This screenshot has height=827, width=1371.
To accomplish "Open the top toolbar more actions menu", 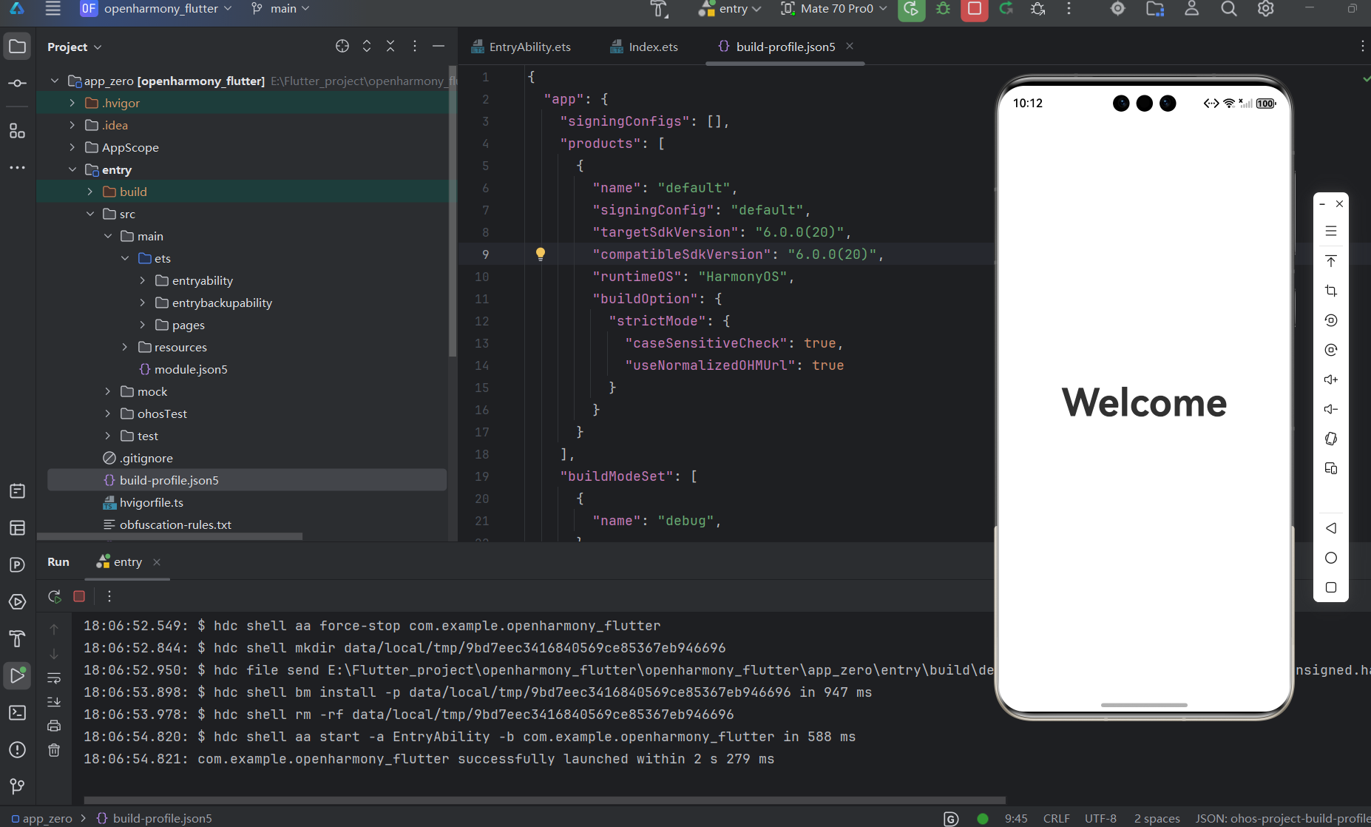I will click(x=1069, y=9).
